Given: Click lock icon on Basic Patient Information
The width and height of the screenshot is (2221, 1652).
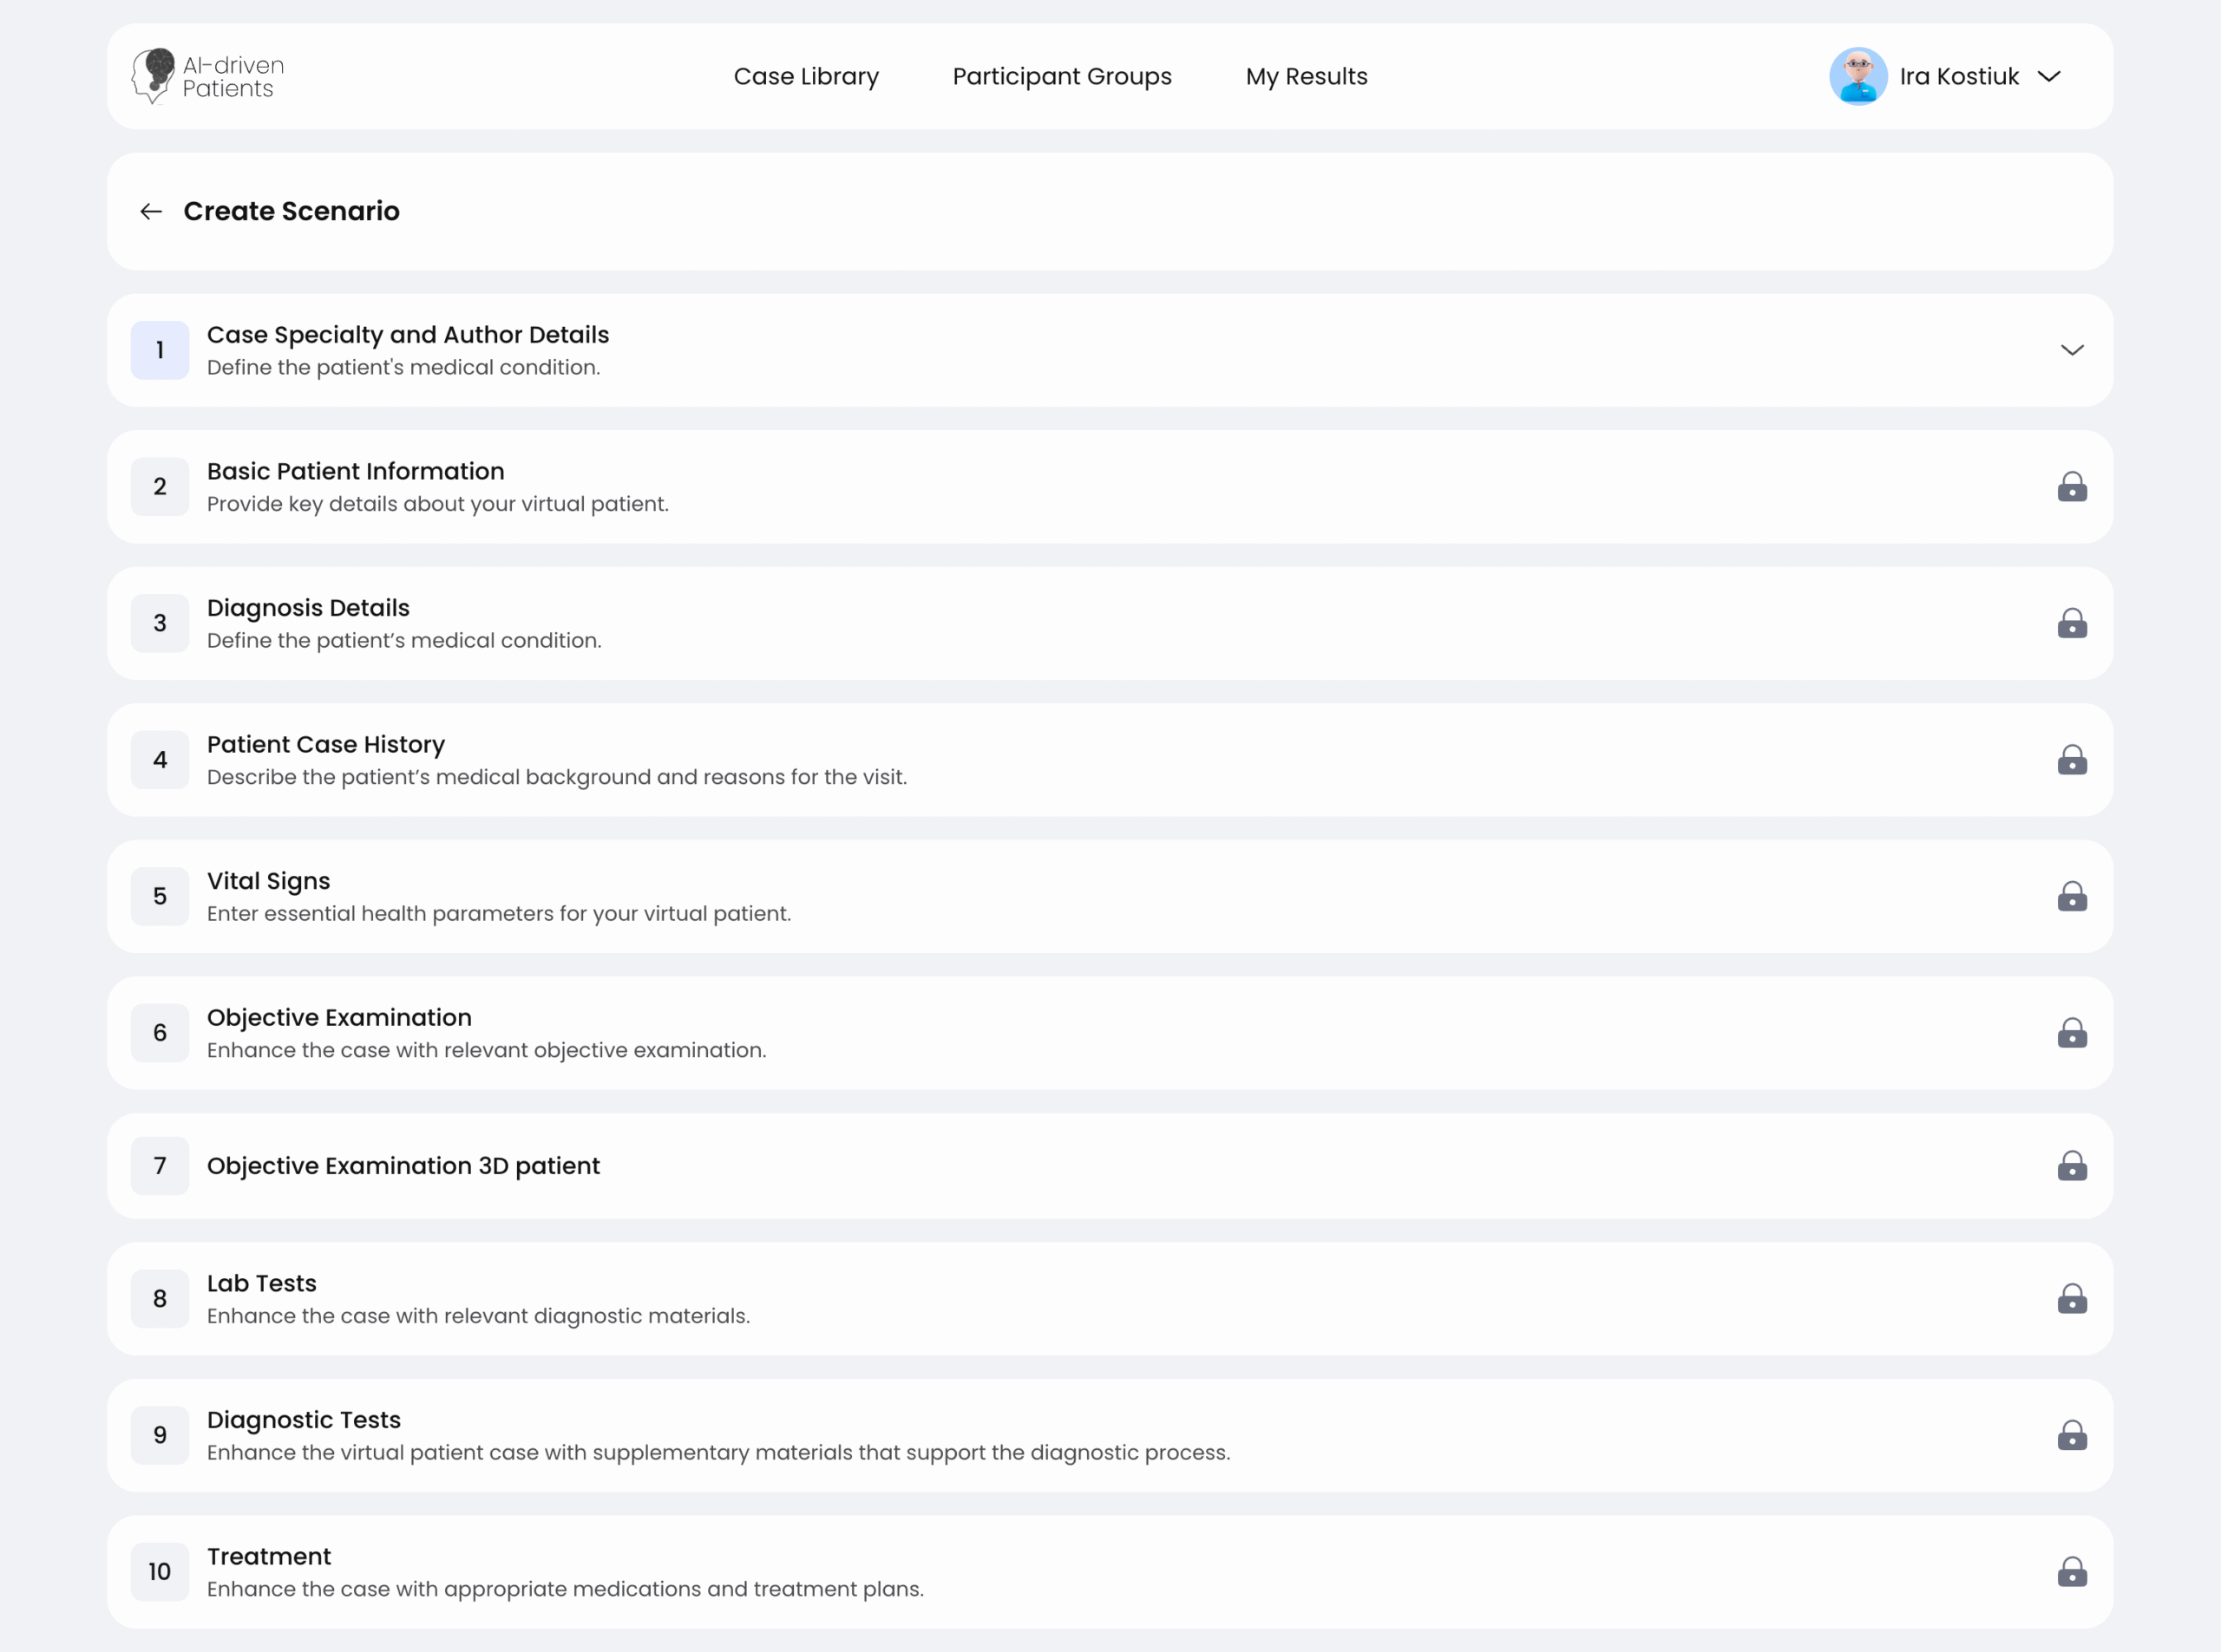Looking at the screenshot, I should pos(2072,487).
